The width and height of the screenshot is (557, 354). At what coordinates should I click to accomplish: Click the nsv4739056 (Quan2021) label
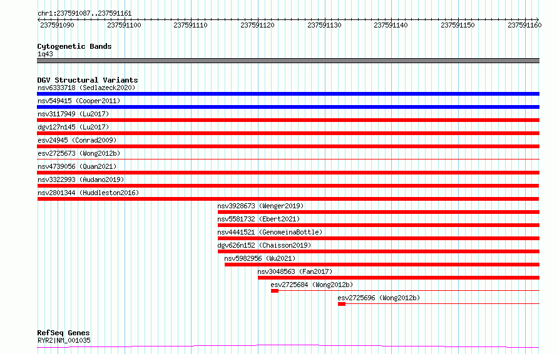point(77,166)
